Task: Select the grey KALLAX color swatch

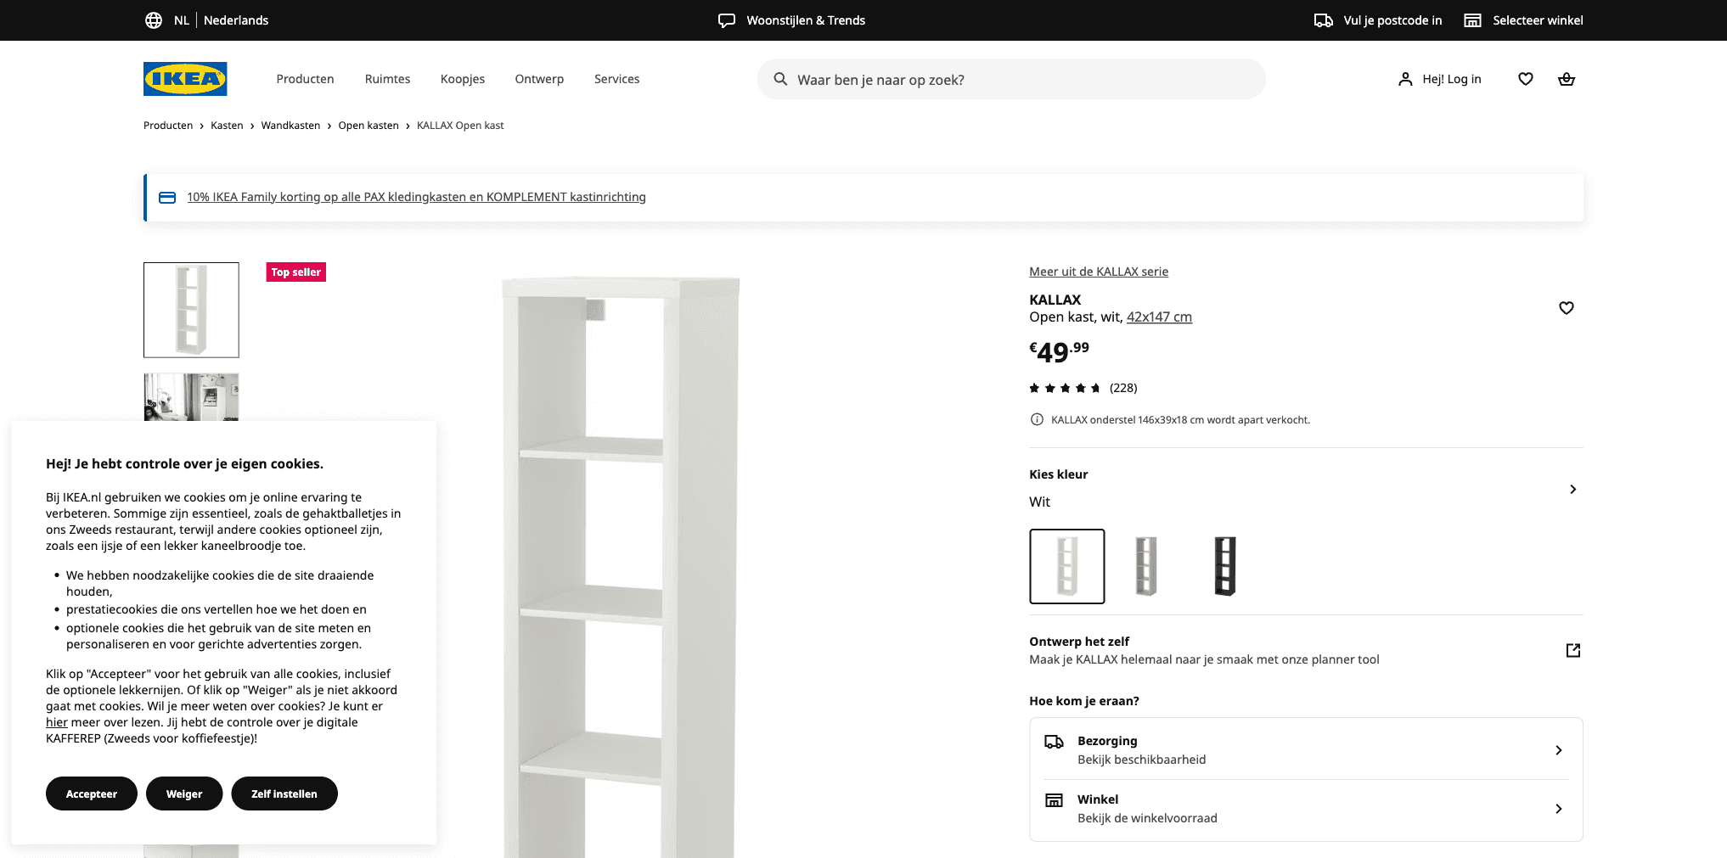Action: 1146,566
